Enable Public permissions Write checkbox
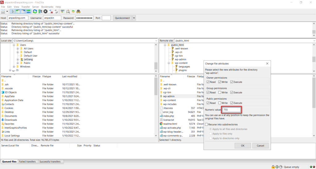The width and height of the screenshot is (316, 169). pyautogui.click(x=220, y=103)
